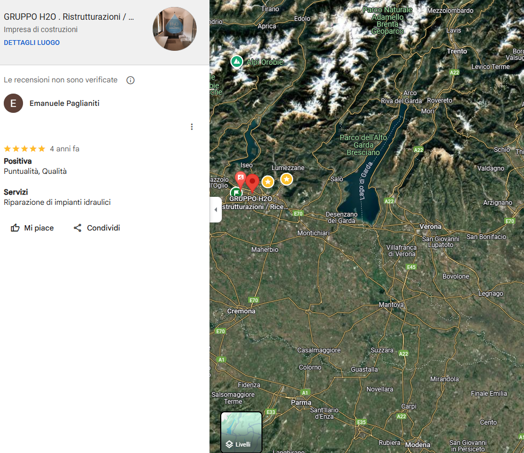Screen dimensions: 524x453
Task: Select the Suzzara town label
Action: (x=382, y=350)
